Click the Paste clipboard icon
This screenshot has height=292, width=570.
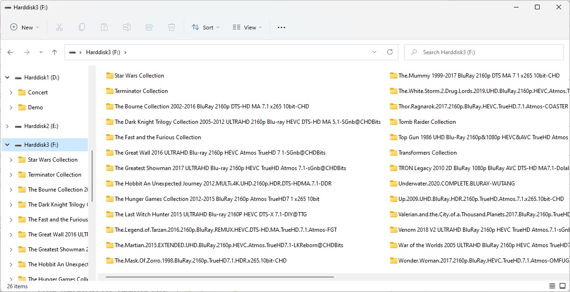pyautogui.click(x=104, y=28)
